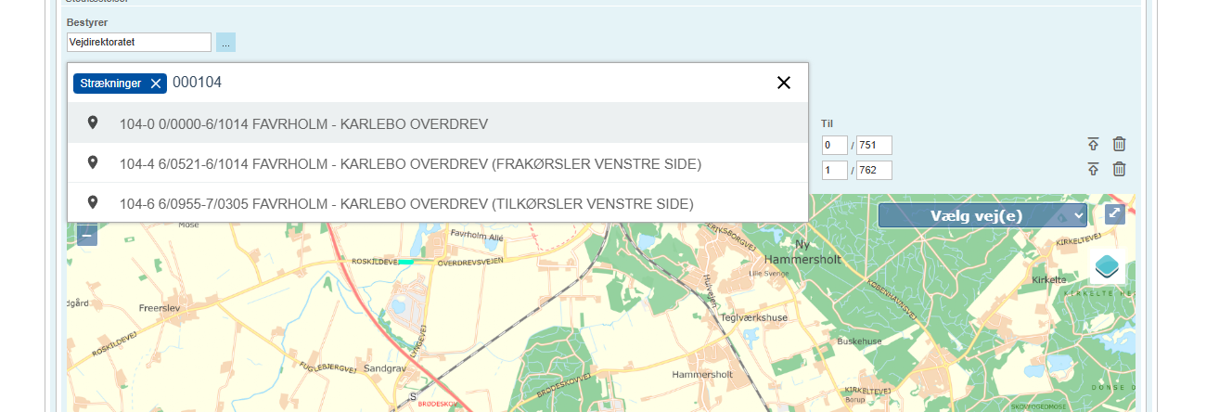Click upload arrow icon on second row
The height and width of the screenshot is (412, 1219).
1093,169
